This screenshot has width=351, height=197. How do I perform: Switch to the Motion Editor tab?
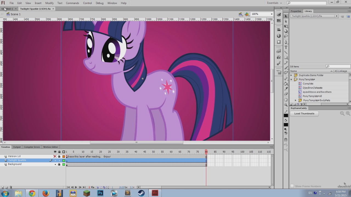(50, 147)
